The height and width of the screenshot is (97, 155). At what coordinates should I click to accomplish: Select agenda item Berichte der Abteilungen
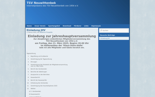[x=39, y=72]
